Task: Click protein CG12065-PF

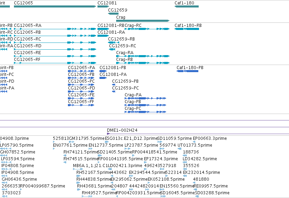Action: click(x=81, y=102)
